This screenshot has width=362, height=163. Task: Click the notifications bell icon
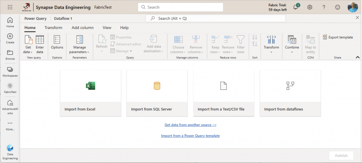coord(296,7)
